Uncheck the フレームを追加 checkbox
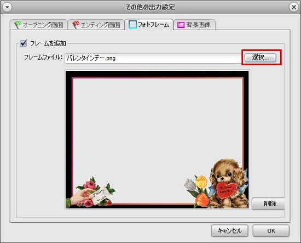 click(24, 43)
